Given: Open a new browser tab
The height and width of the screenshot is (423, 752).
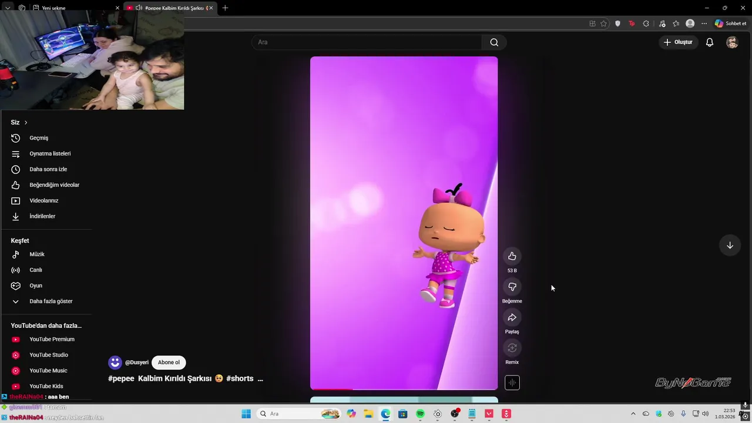Looking at the screenshot, I should [225, 8].
